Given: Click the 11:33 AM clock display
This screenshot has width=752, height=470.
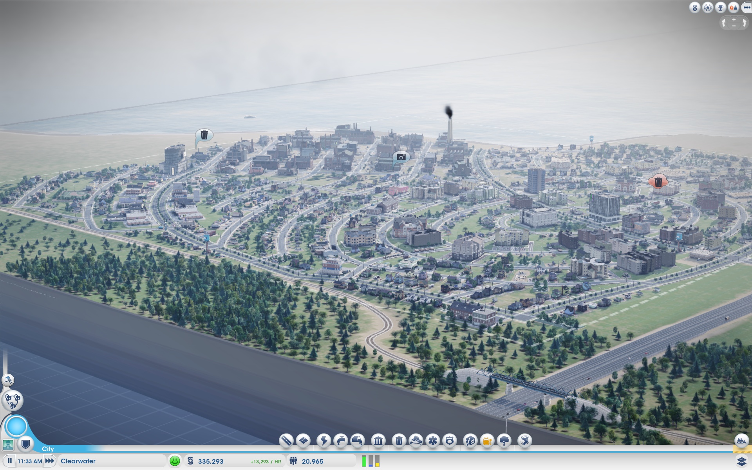Looking at the screenshot, I should (x=30, y=461).
